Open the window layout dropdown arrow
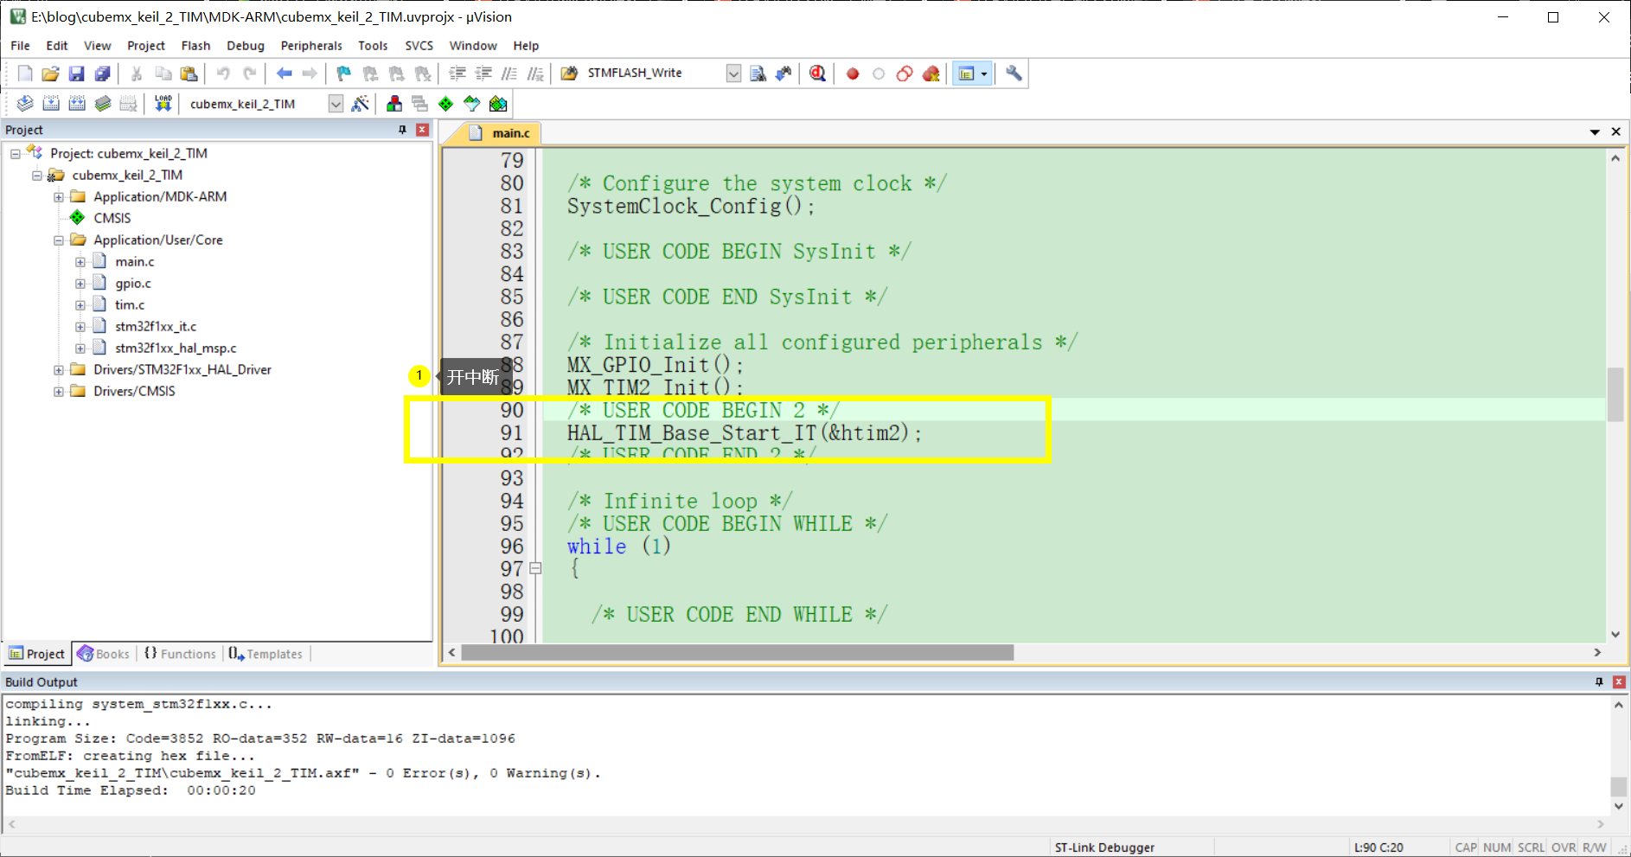This screenshot has height=857, width=1631. coord(984,74)
